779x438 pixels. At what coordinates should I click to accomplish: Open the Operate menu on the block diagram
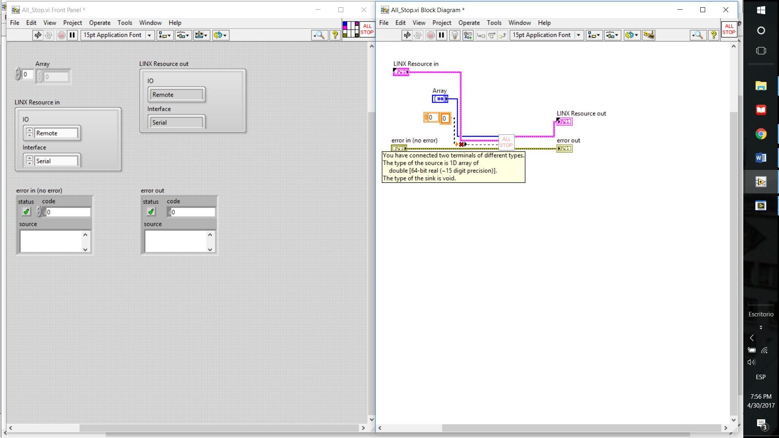[469, 23]
